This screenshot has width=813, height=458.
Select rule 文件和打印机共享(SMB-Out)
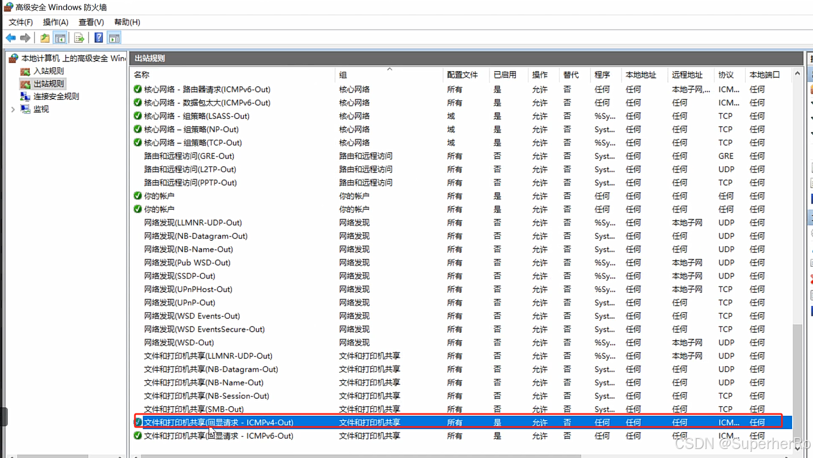194,409
